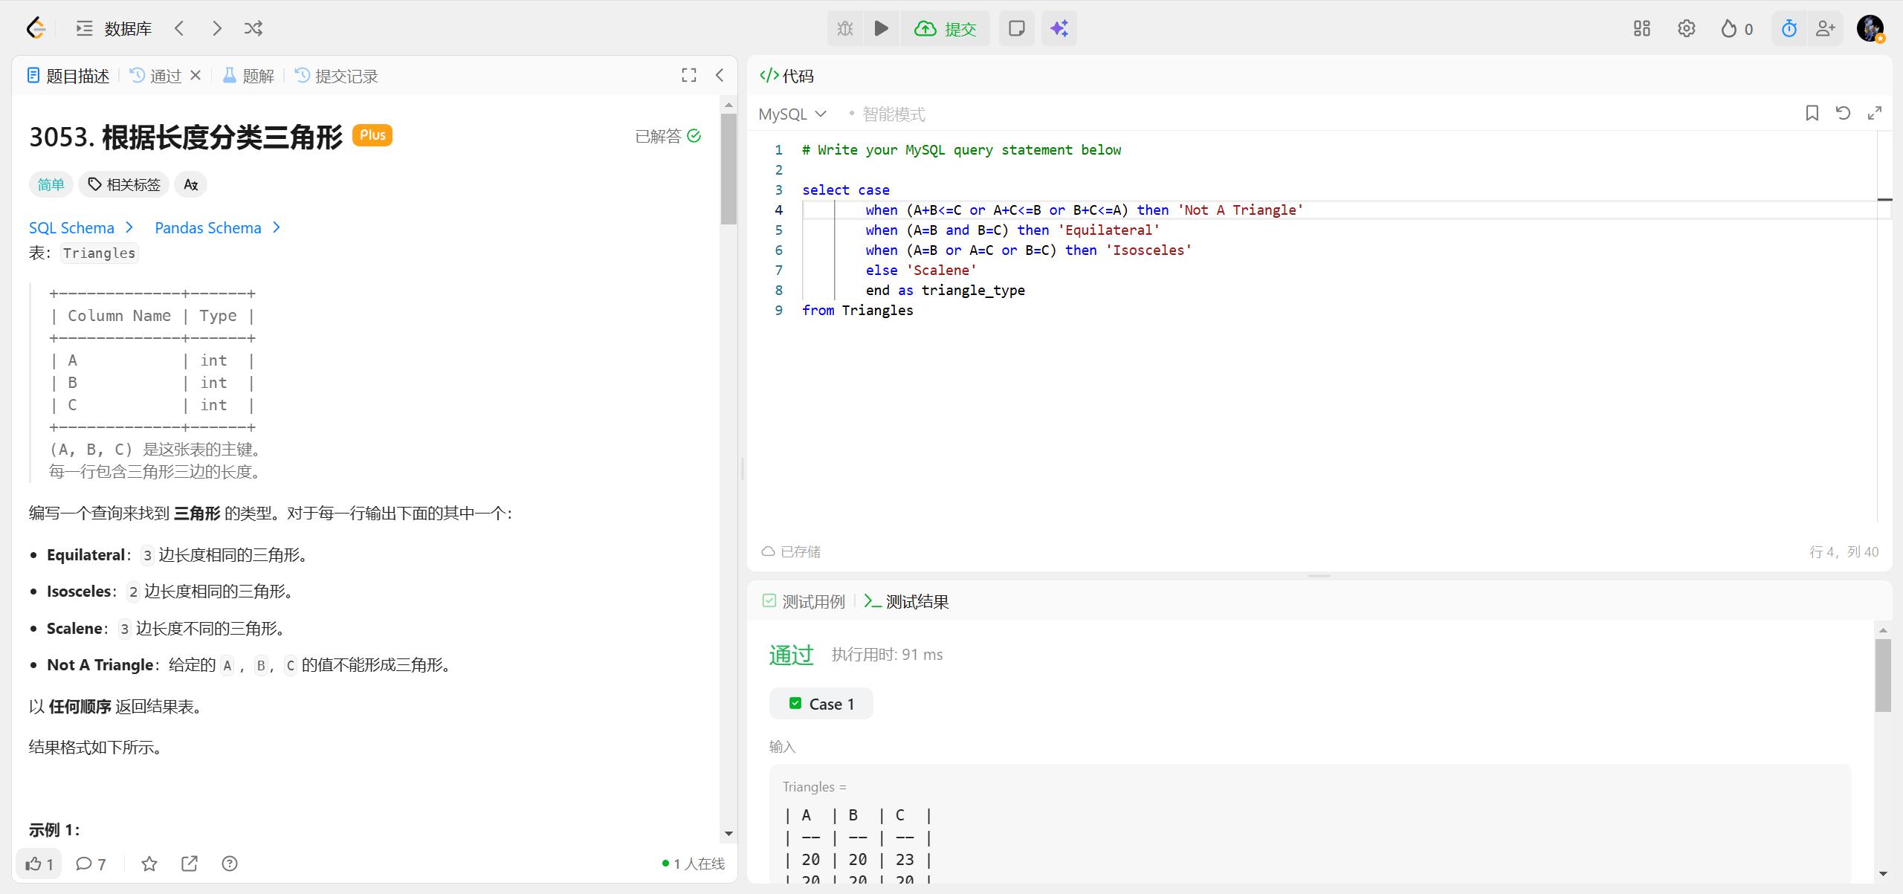Open the AI sparkle assistant icon
The height and width of the screenshot is (894, 1903).
(1059, 28)
